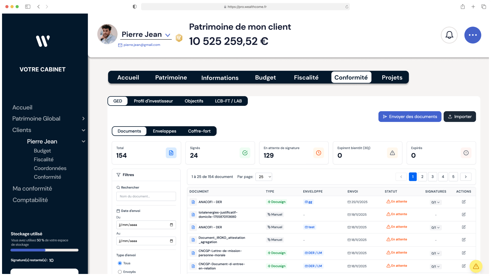Screen dimensions: 491x276
Task: Click the pierre.jean@gmail.com email link
Action: pos(141,45)
